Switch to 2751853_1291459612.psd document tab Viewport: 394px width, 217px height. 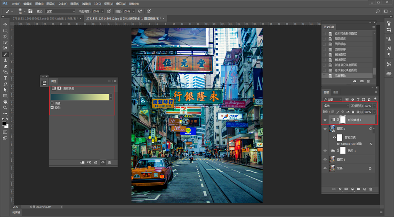[45, 19]
